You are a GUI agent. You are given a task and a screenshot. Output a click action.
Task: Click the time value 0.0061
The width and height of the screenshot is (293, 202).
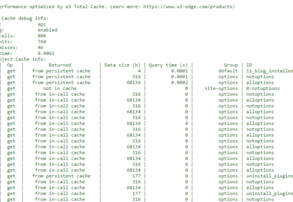tap(46, 54)
